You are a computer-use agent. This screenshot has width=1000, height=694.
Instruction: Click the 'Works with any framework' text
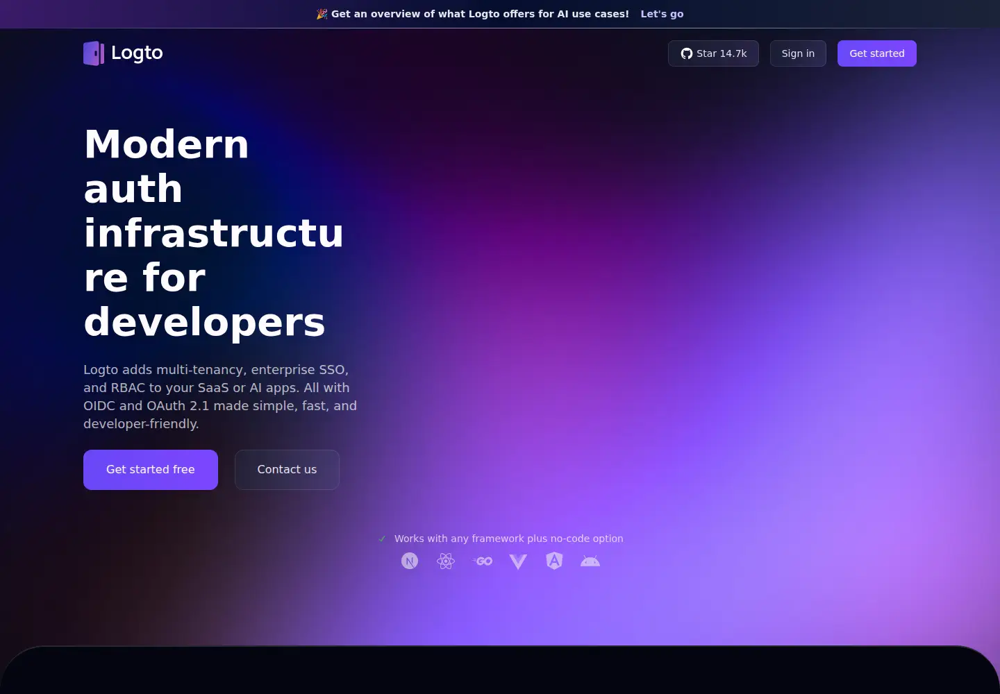509,539
